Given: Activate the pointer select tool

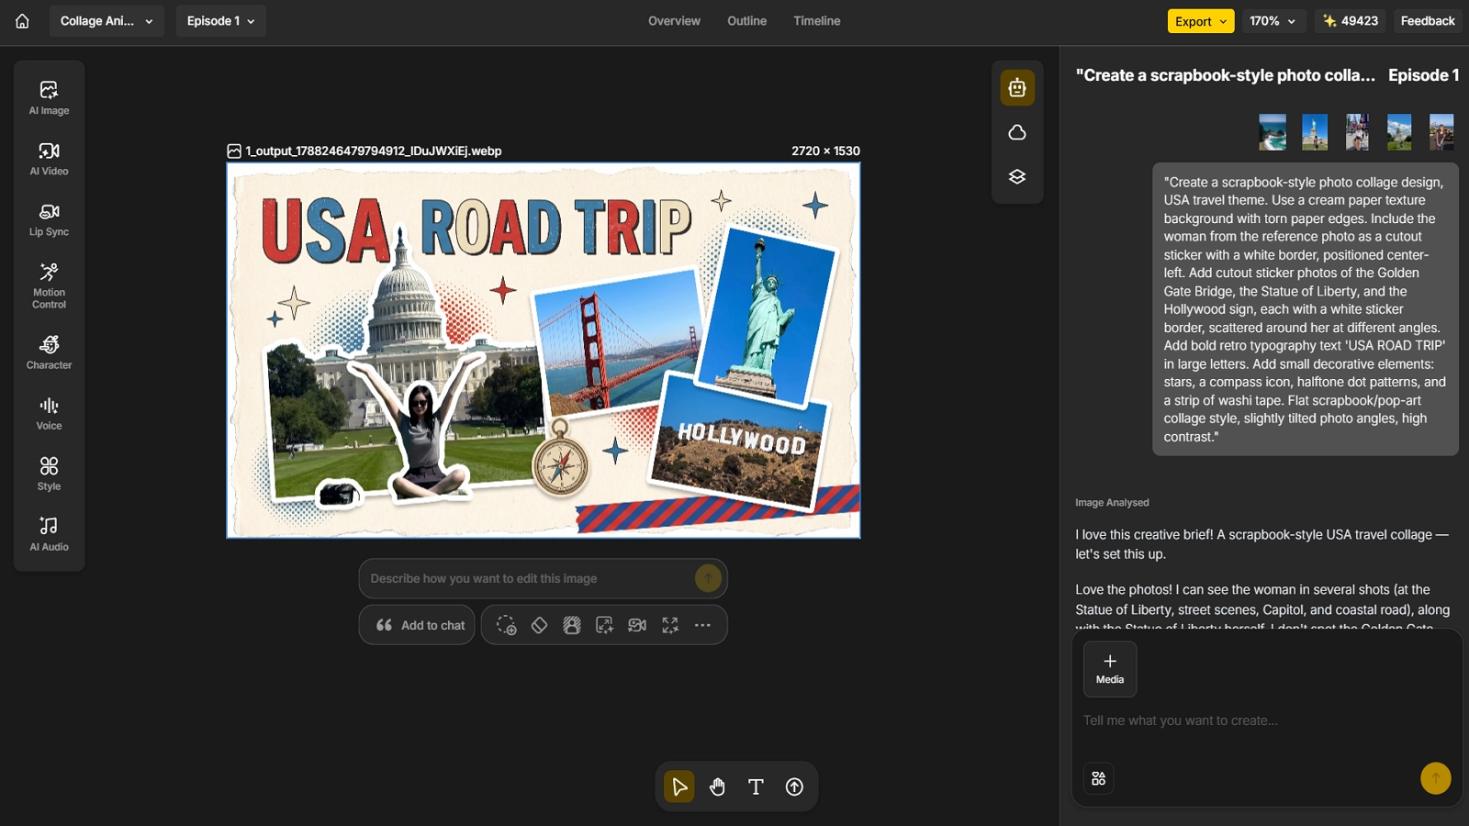Looking at the screenshot, I should pyautogui.click(x=679, y=787).
